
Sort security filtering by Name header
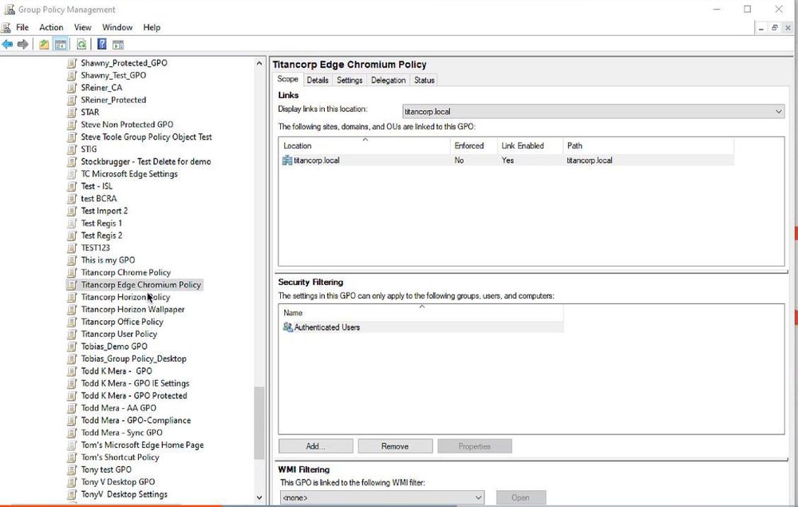421,312
